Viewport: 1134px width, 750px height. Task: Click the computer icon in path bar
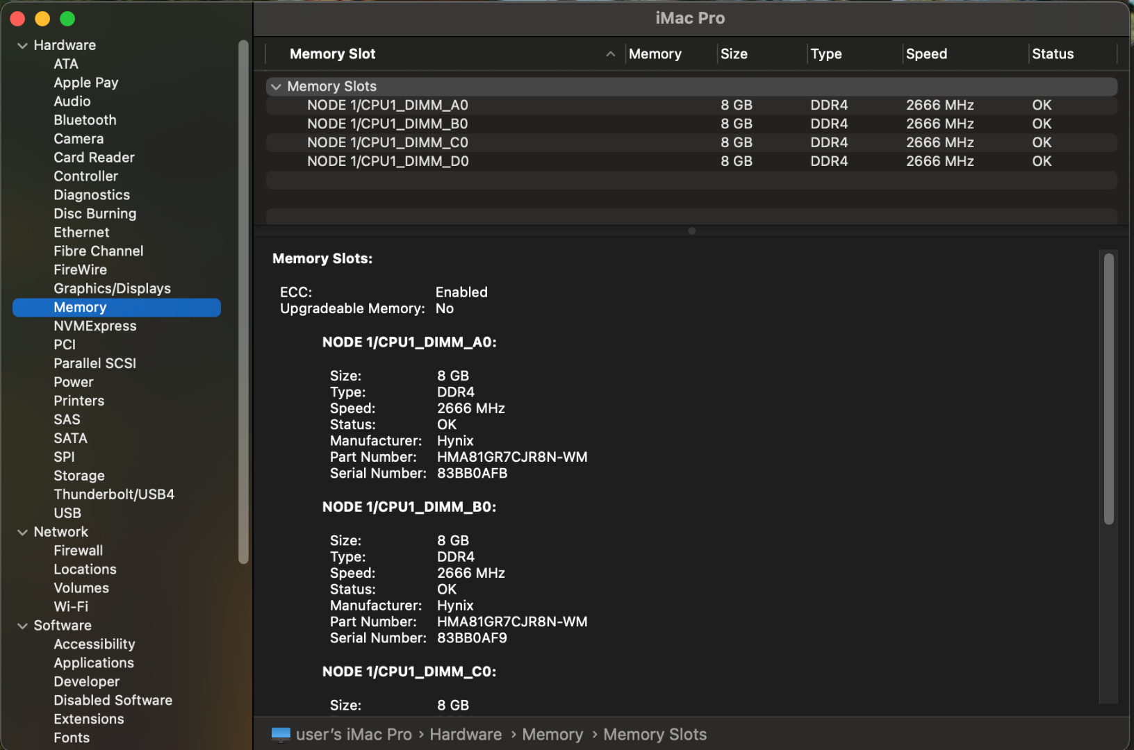(281, 735)
